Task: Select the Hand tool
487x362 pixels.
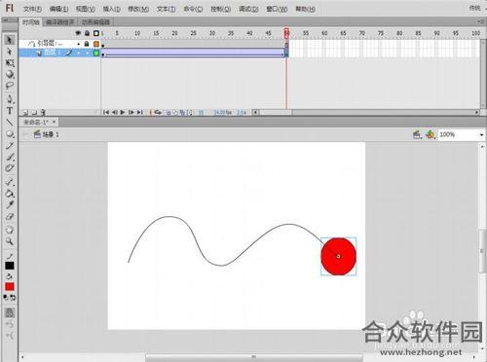Action: pos(10,230)
